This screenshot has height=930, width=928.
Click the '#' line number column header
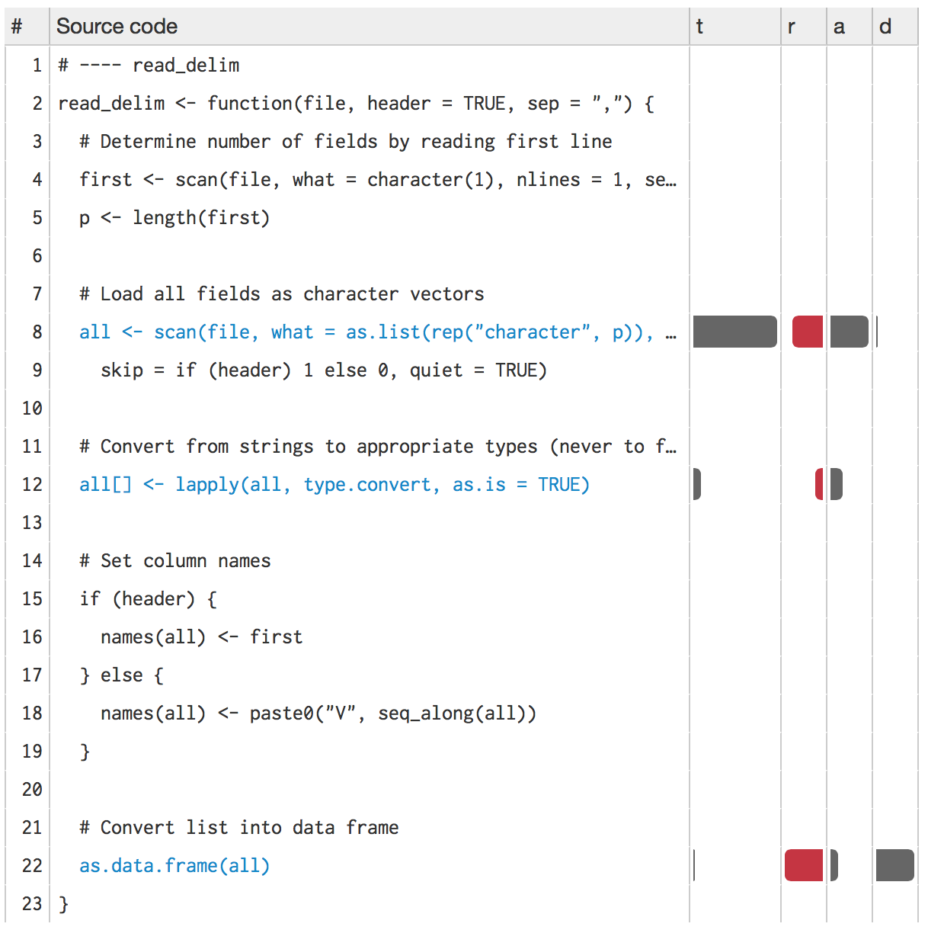tap(17, 27)
